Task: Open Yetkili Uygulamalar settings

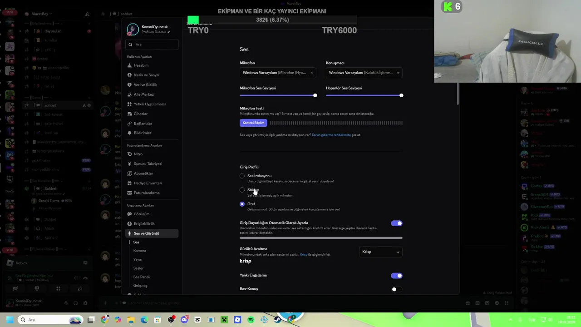Action: [152, 104]
